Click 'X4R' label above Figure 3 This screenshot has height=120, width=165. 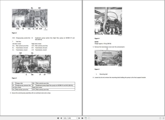(x=21, y=53)
